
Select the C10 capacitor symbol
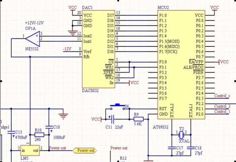click(x=49, y=128)
